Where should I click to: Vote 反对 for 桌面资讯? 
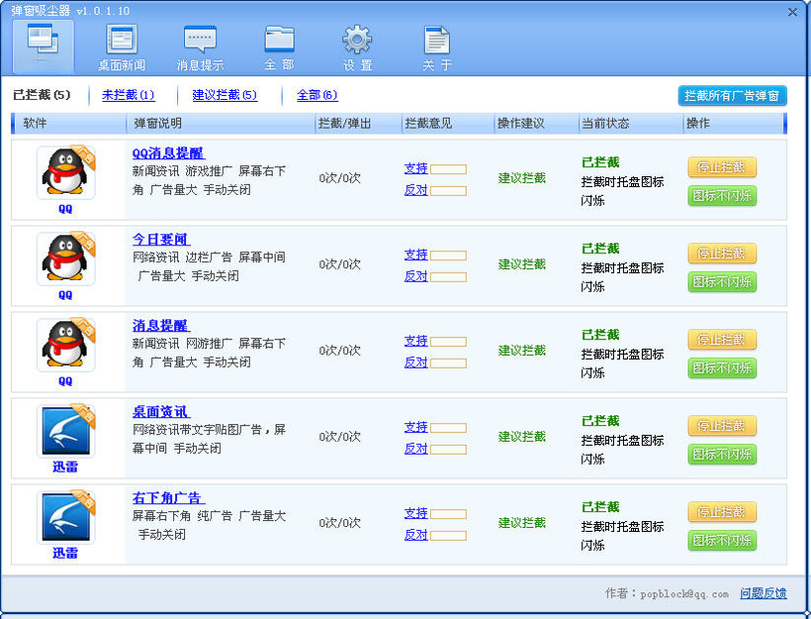(415, 449)
